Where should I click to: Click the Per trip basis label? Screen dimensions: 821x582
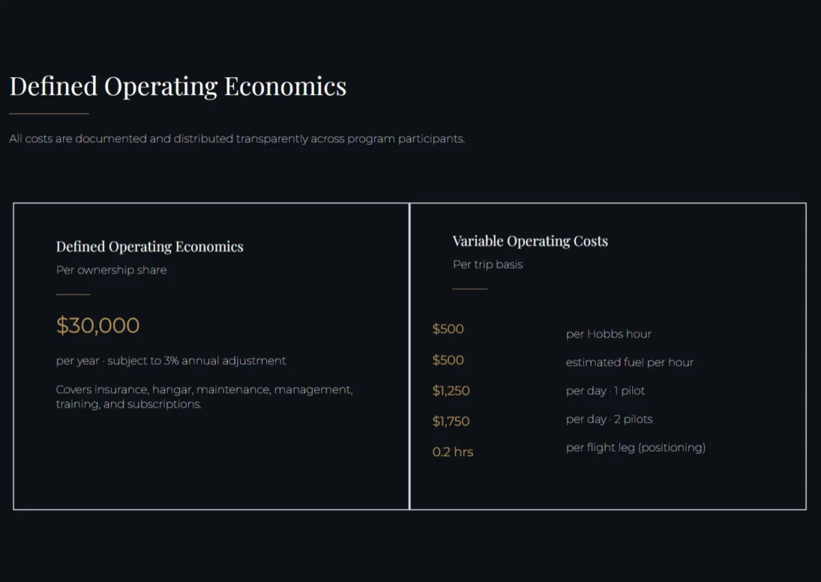488,265
